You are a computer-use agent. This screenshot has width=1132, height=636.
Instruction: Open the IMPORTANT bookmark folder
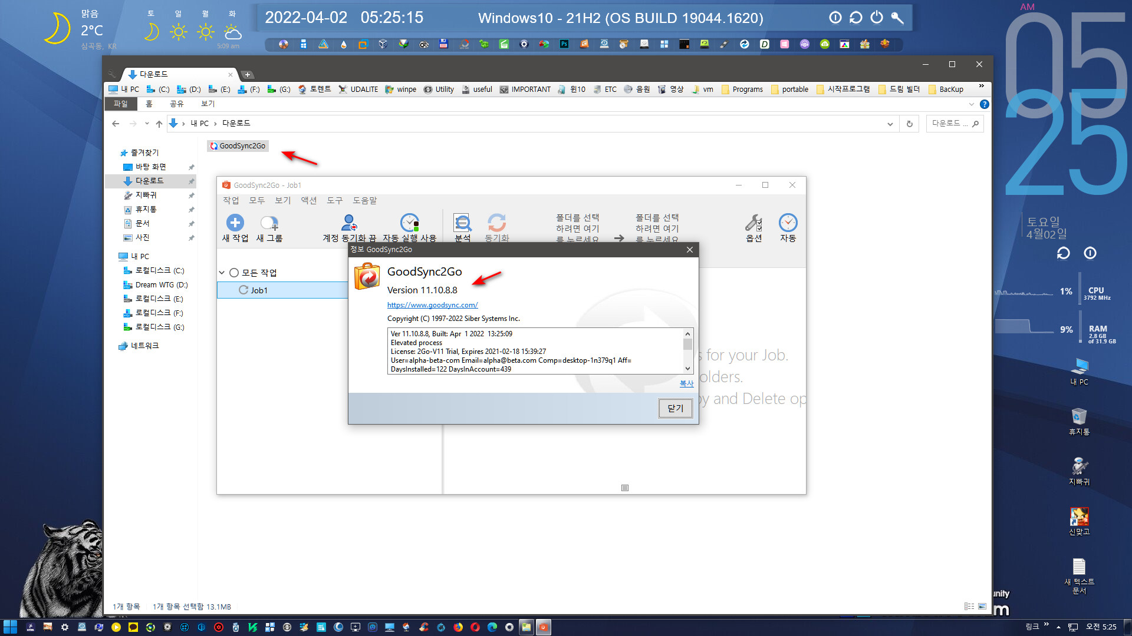point(525,90)
